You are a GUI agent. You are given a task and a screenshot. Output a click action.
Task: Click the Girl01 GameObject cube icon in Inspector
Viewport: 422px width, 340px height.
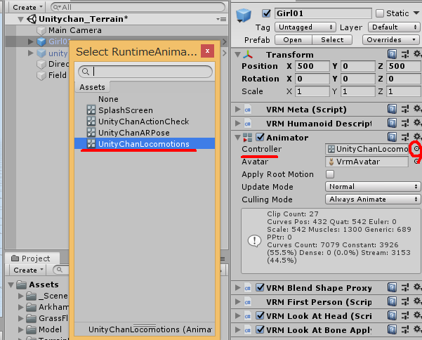tap(244, 15)
